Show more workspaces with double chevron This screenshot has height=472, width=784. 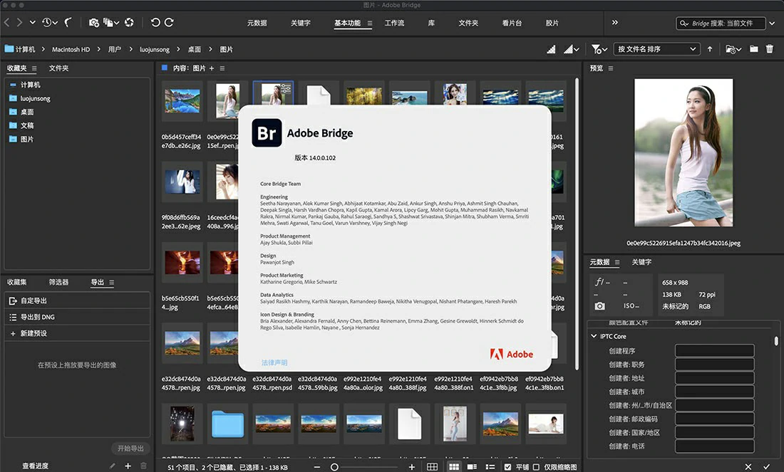click(x=615, y=23)
